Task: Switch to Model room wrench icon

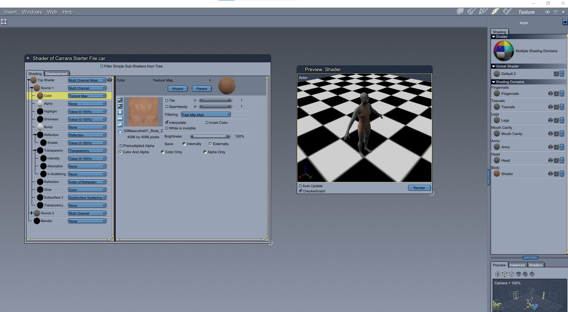Action: coord(471,12)
